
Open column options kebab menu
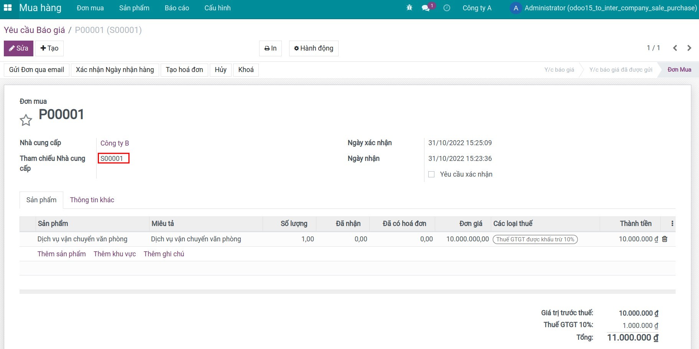pyautogui.click(x=672, y=223)
